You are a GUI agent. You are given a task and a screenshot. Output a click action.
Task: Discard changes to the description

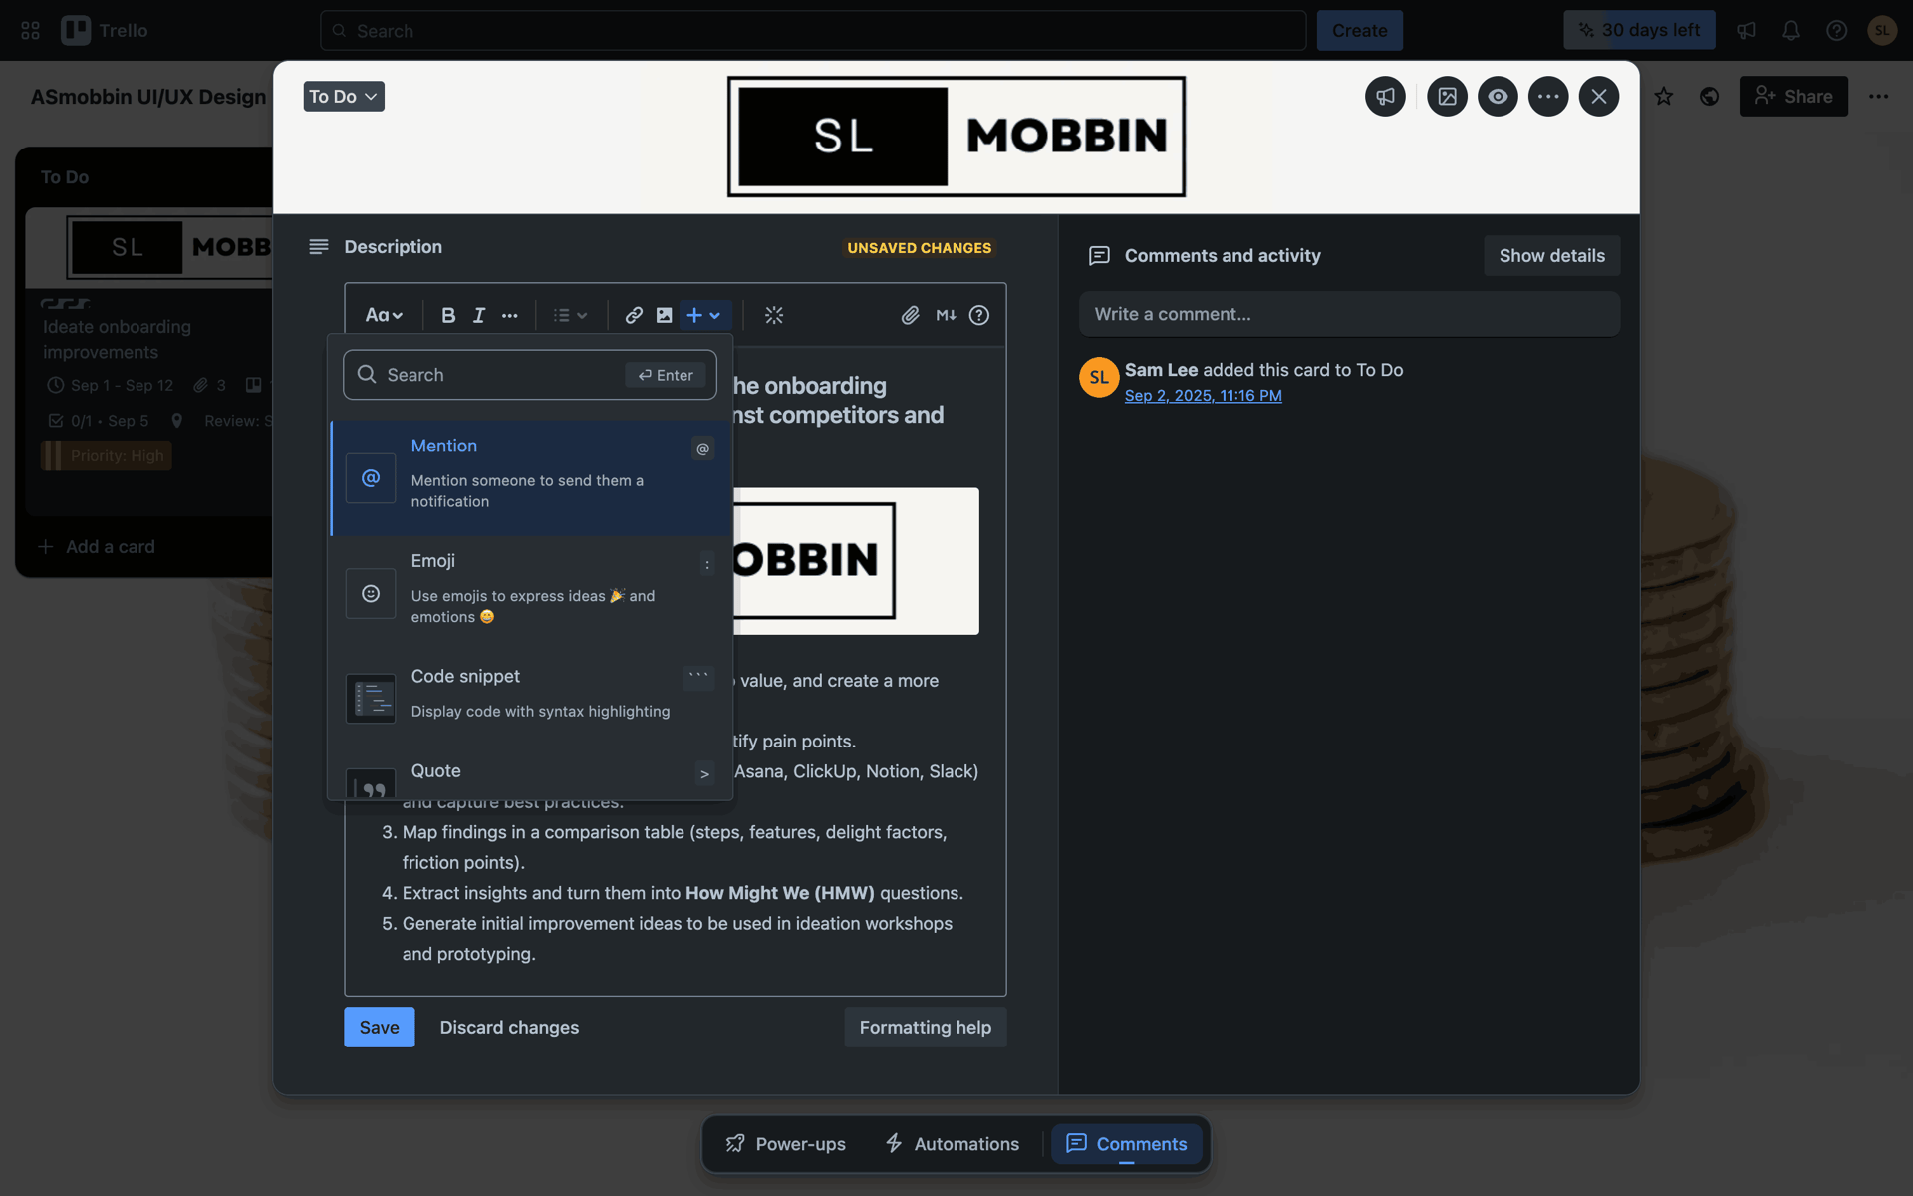click(509, 1027)
